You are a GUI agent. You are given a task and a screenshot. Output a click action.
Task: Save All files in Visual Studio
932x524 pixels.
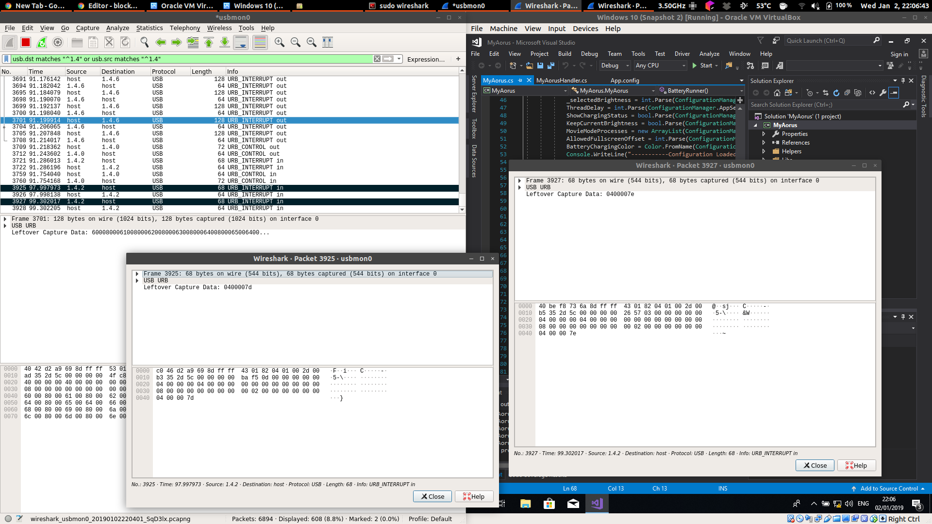[x=550, y=65]
